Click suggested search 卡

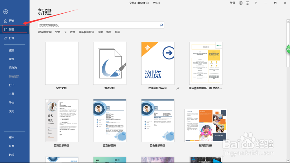pos(65,32)
